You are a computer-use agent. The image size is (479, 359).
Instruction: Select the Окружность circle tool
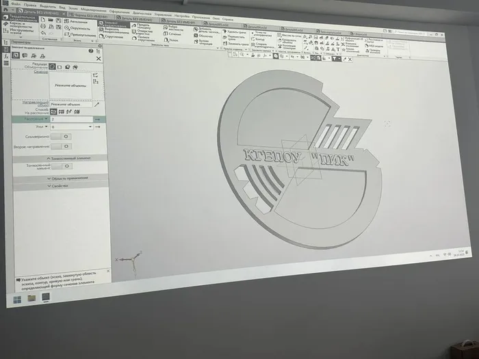pos(77,28)
